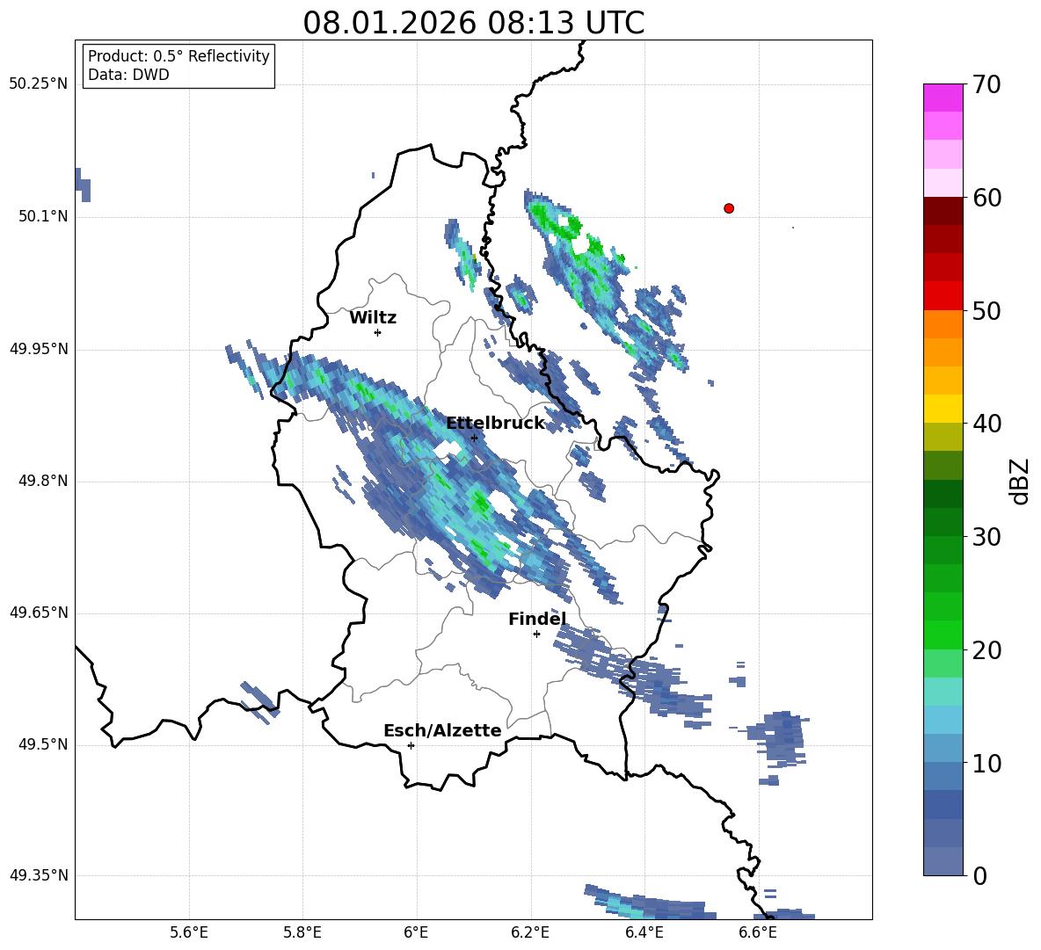This screenshot has width=1041, height=950.
Task: Click the 50.25°N latitude label
Action: 39,84
